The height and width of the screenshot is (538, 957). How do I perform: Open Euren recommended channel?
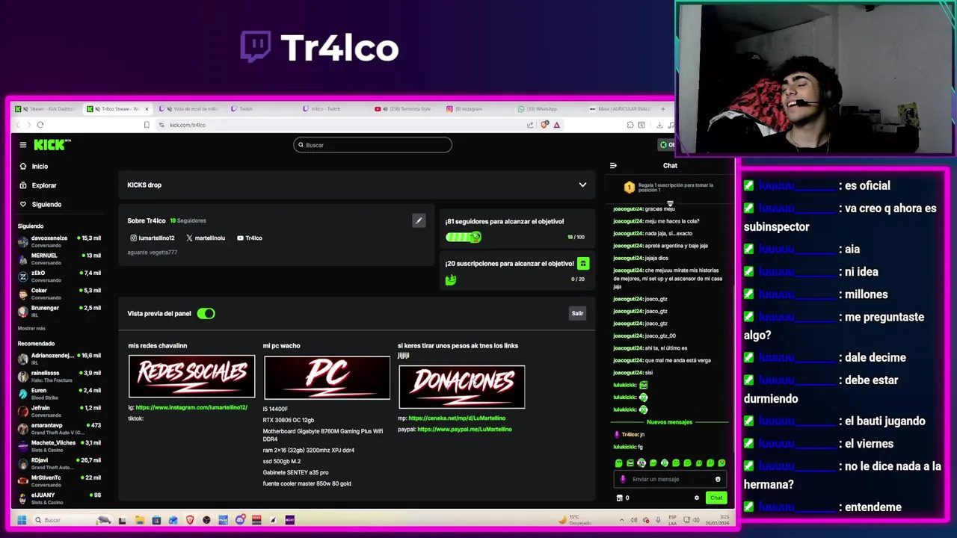(x=60, y=393)
